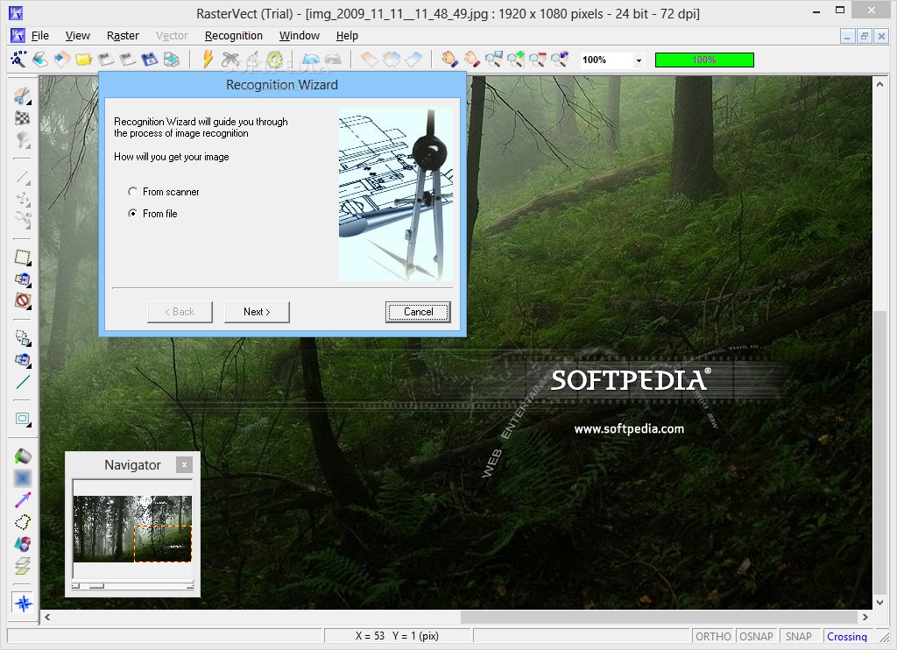Click the blue blurred square filter icon
The height and width of the screenshot is (650, 897).
pyautogui.click(x=22, y=478)
